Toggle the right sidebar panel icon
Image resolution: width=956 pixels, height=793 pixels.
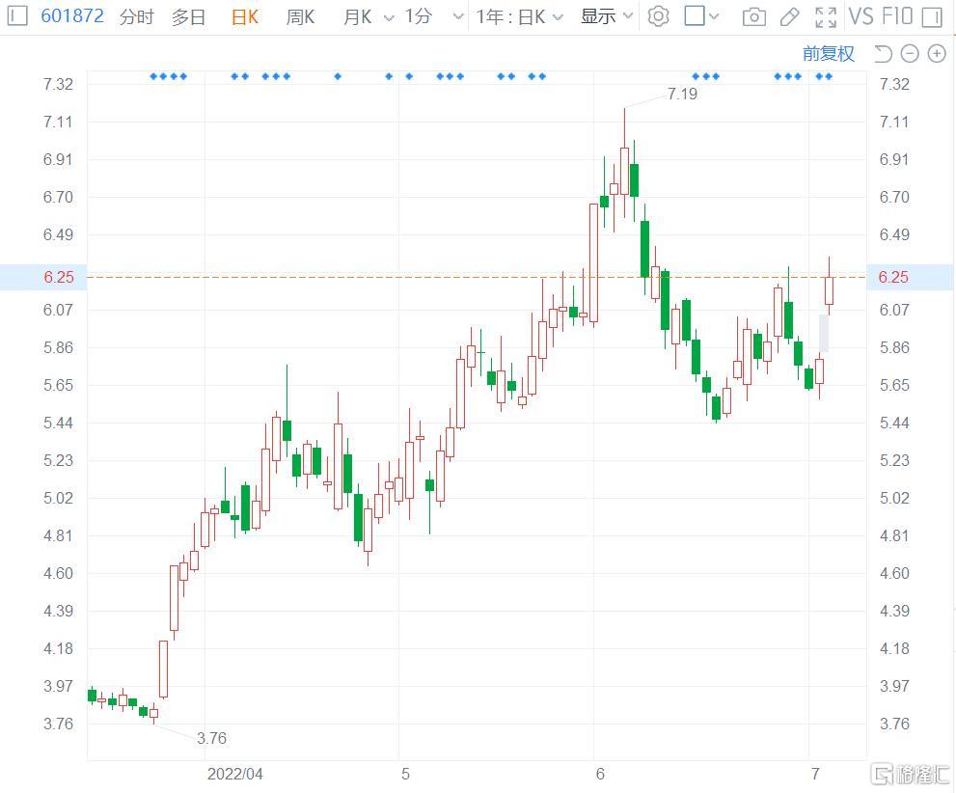coord(932,17)
